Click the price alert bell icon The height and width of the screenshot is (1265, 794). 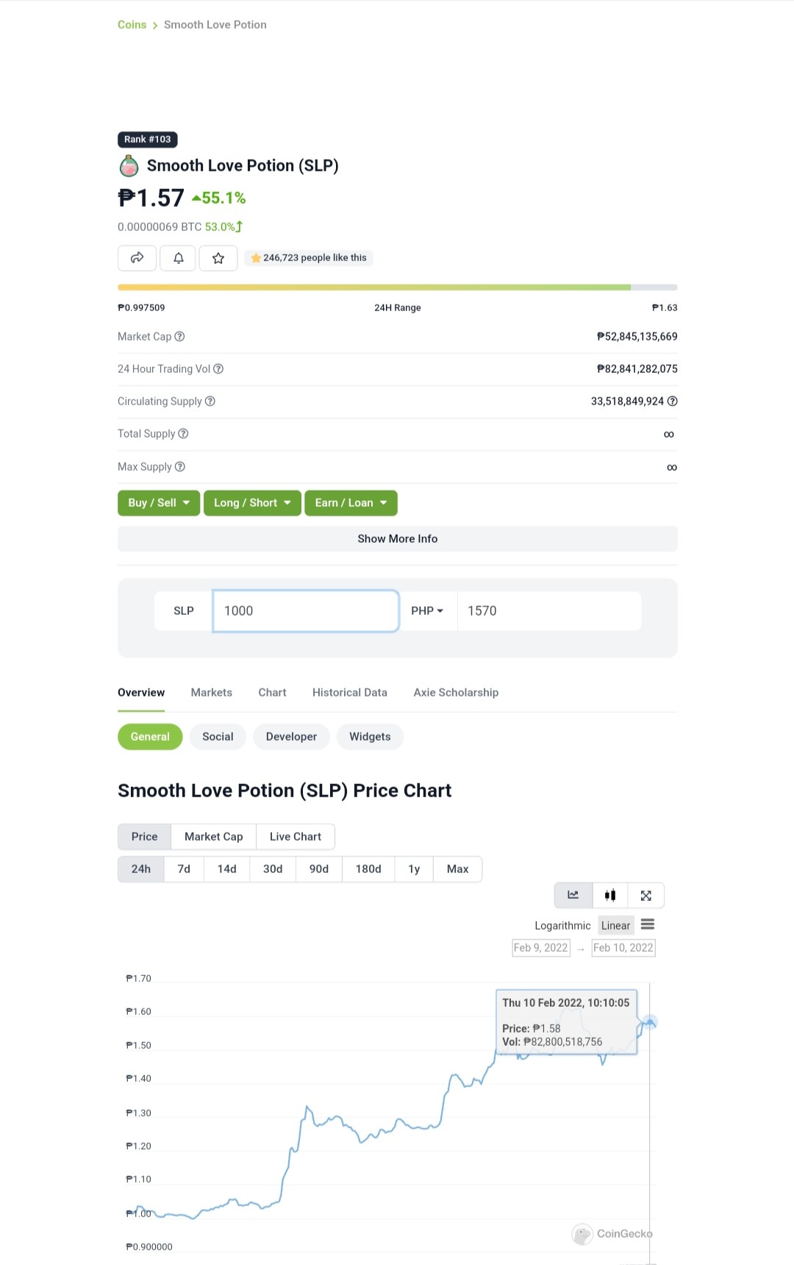point(178,257)
